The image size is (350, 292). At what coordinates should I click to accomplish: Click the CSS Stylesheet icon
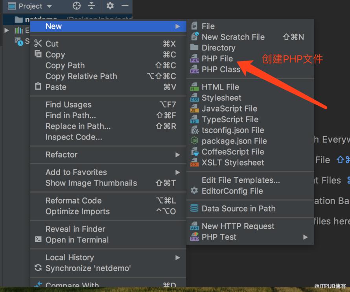pyautogui.click(x=194, y=98)
